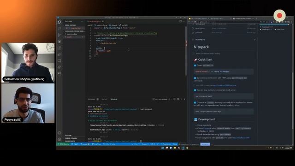Click the red recording button overlay
This screenshot has height=166, width=295.
279,15
